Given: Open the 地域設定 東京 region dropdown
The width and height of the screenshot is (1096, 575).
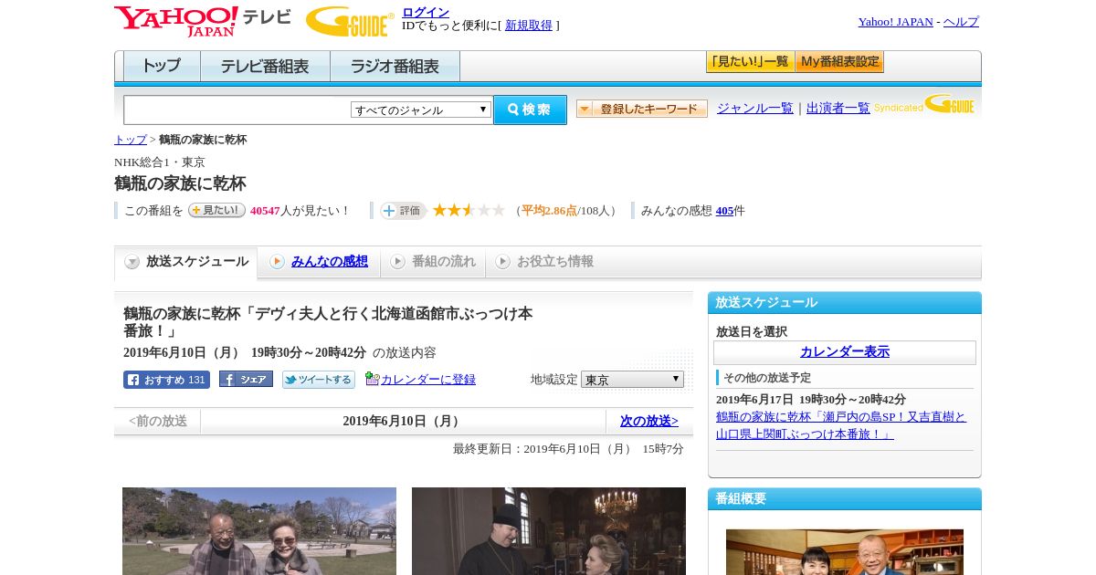Looking at the screenshot, I should point(632,379).
